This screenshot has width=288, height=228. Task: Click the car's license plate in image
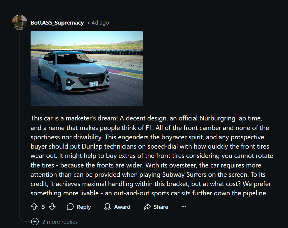94,84
